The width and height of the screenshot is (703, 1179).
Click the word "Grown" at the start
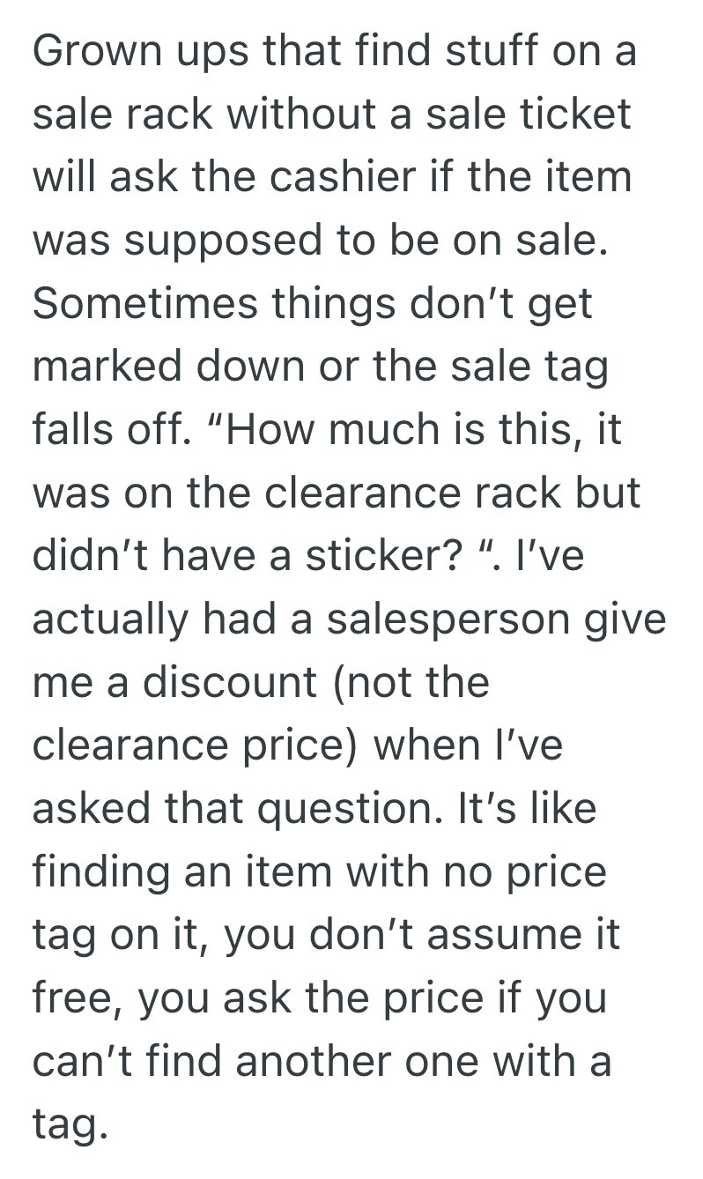point(88,53)
